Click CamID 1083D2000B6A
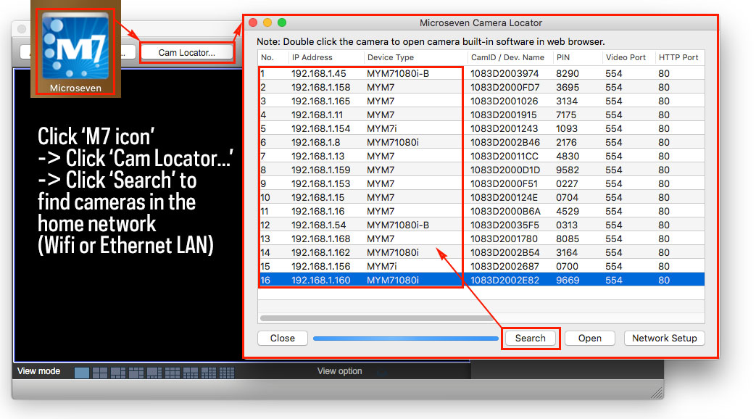The height and width of the screenshot is (419, 756). coord(505,211)
